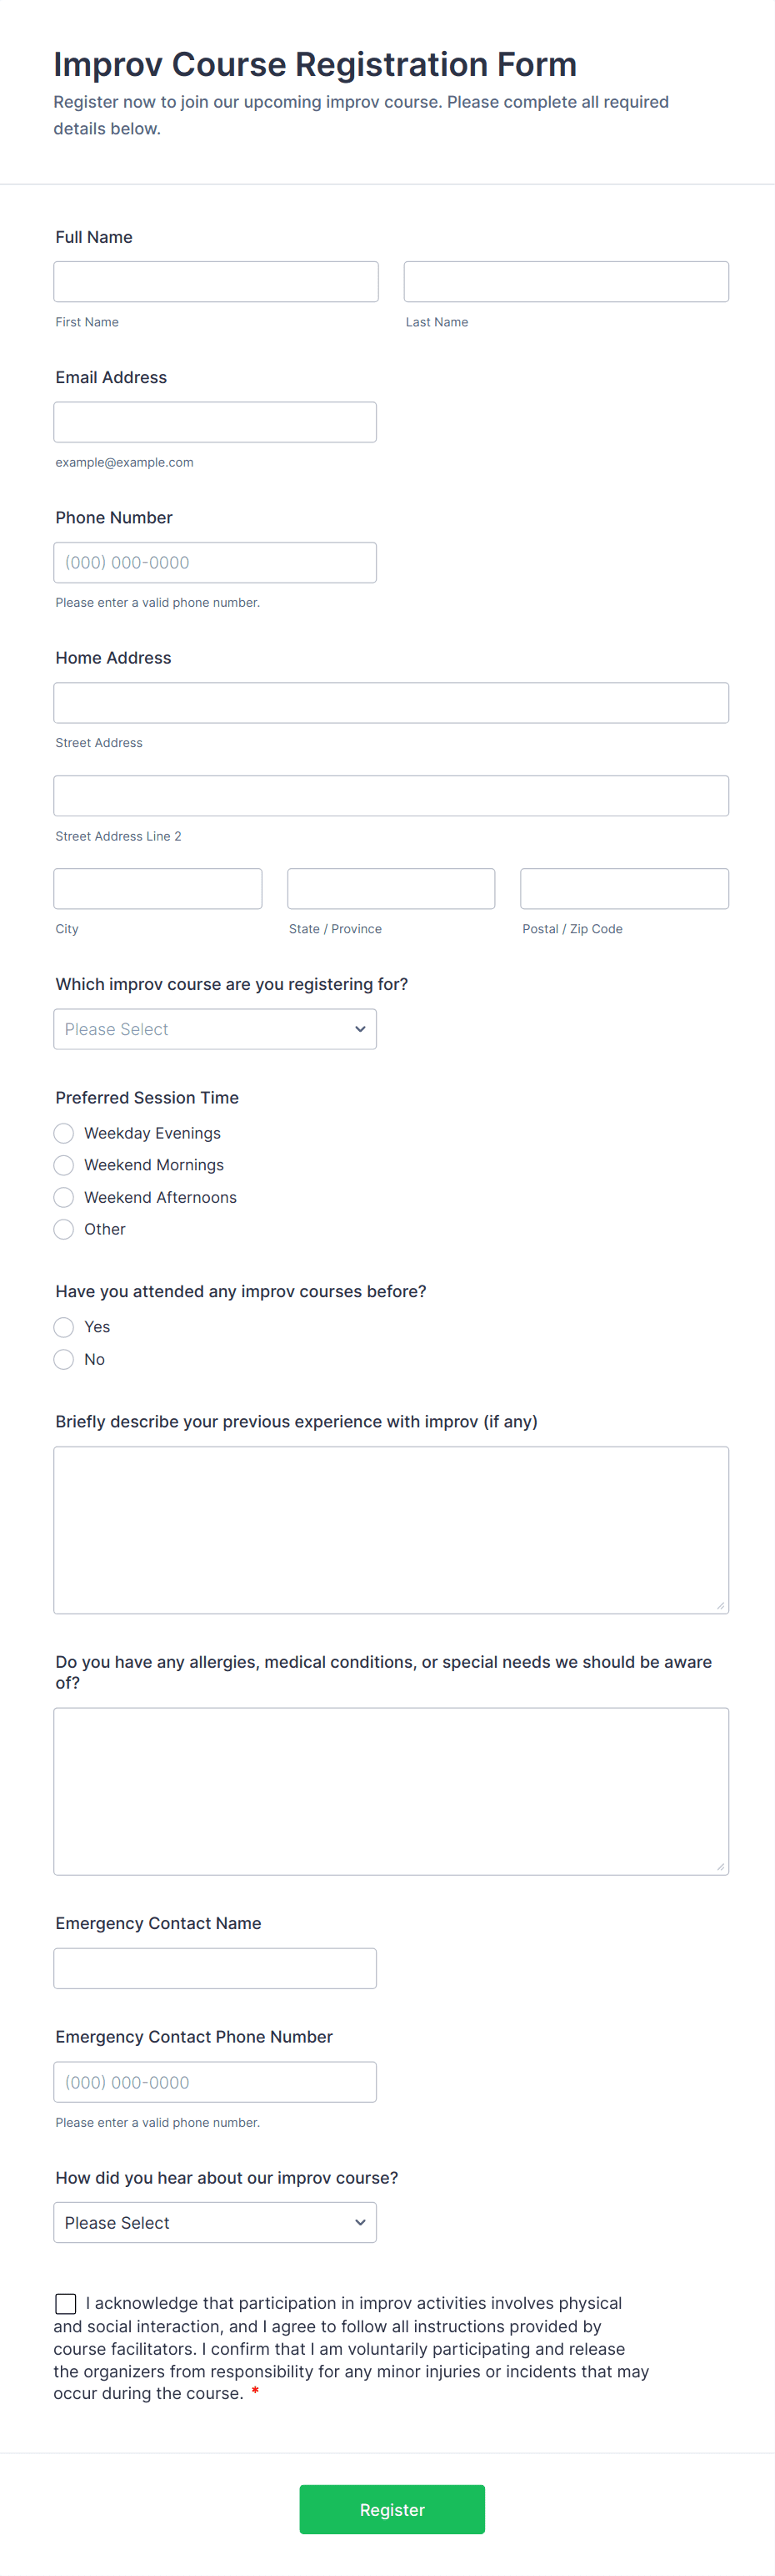Screen dimensions: 775x2576
Task: Click the Emergency Contact Phone Number field
Action: (x=215, y=2082)
